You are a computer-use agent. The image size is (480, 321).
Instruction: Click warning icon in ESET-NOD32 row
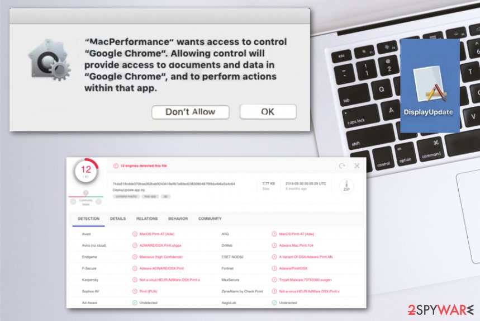point(274,257)
